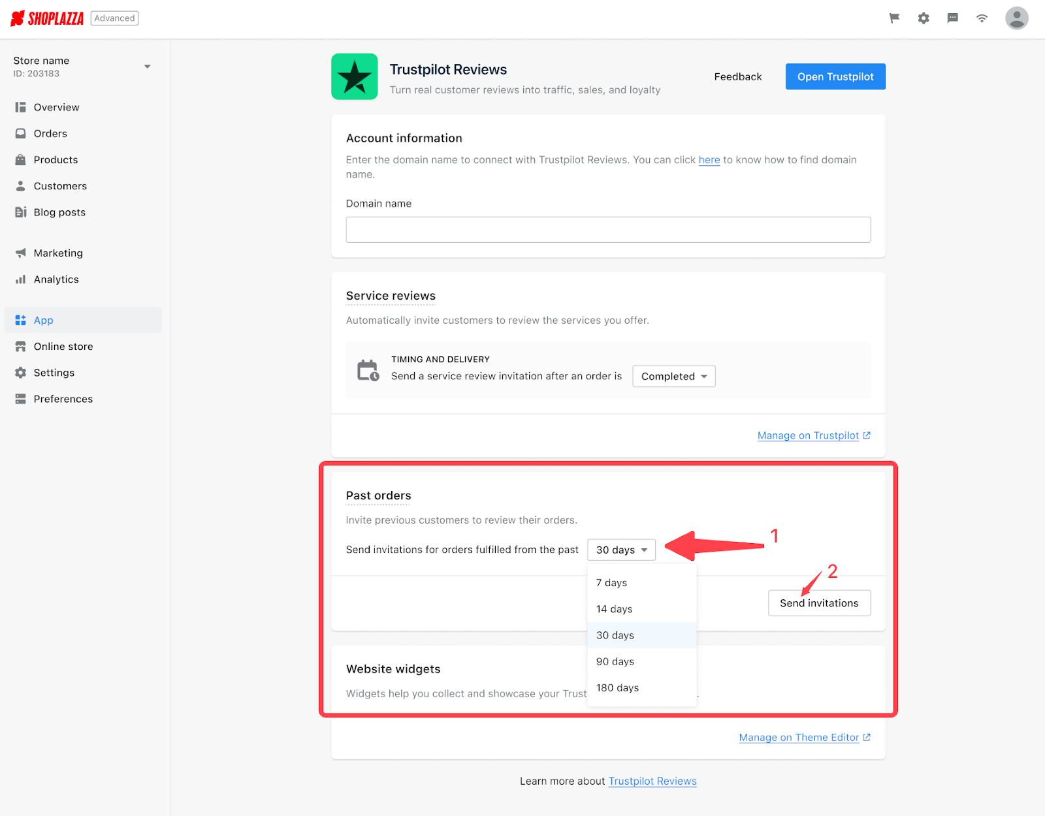Open Trustpilot Reviews learn more link

652,781
